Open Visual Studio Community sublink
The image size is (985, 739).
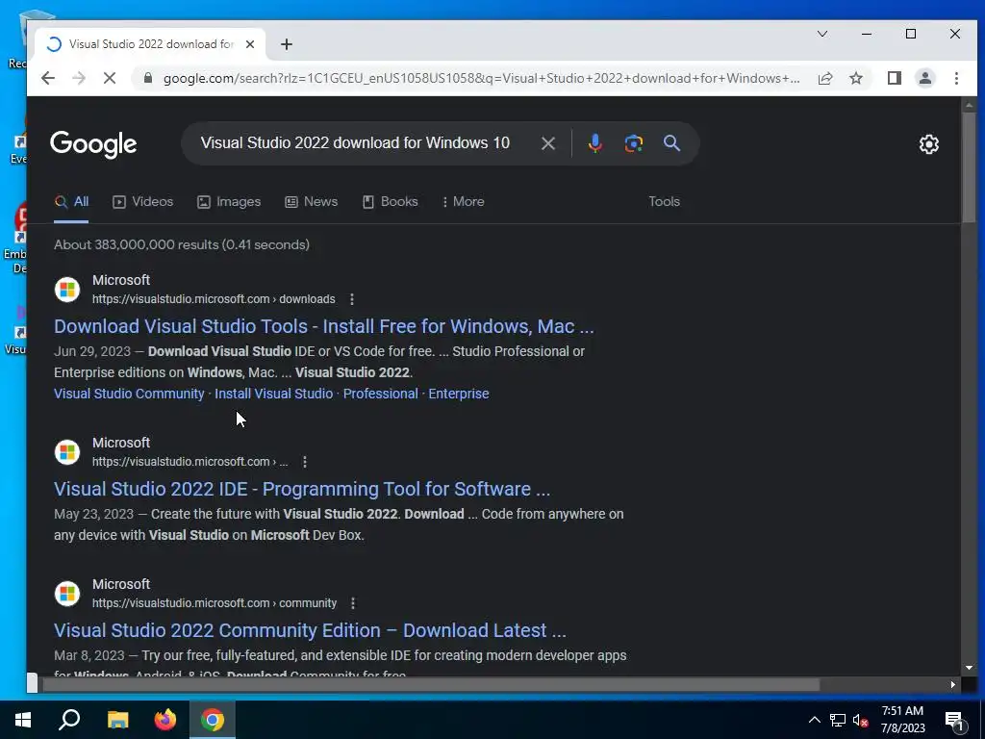coord(129,394)
